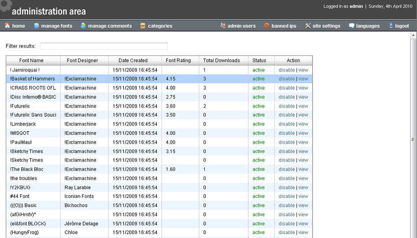Go to the home menu item
Screen dimensions: 417x238
19,26
